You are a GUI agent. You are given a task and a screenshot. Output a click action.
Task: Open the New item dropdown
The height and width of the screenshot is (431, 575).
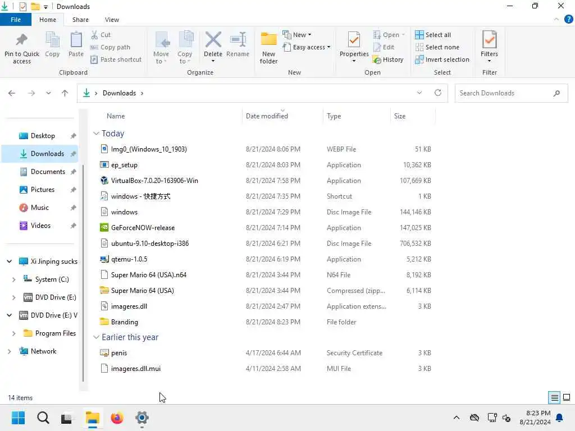point(297,35)
